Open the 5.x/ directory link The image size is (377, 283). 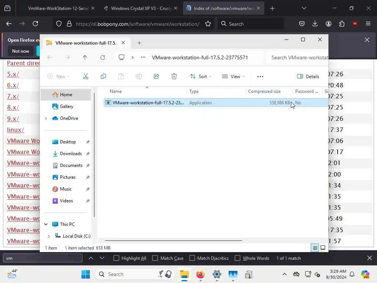pos(13,74)
